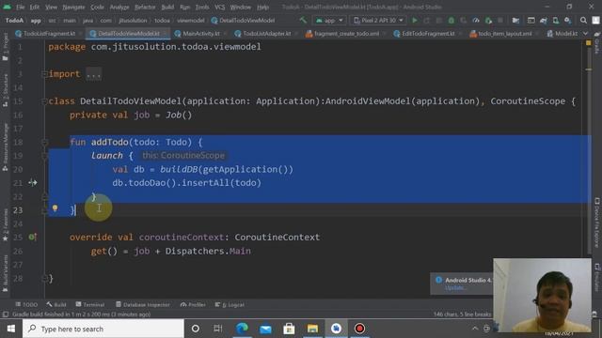Click the Windows Start button
This screenshot has height=338, width=602.
point(10,329)
